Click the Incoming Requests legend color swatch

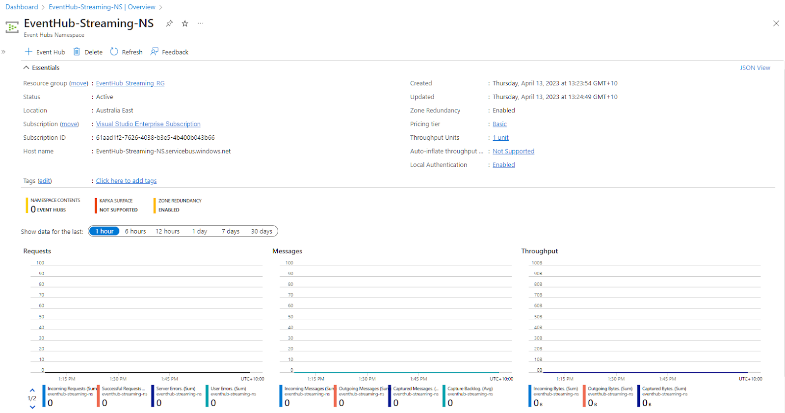point(44,396)
